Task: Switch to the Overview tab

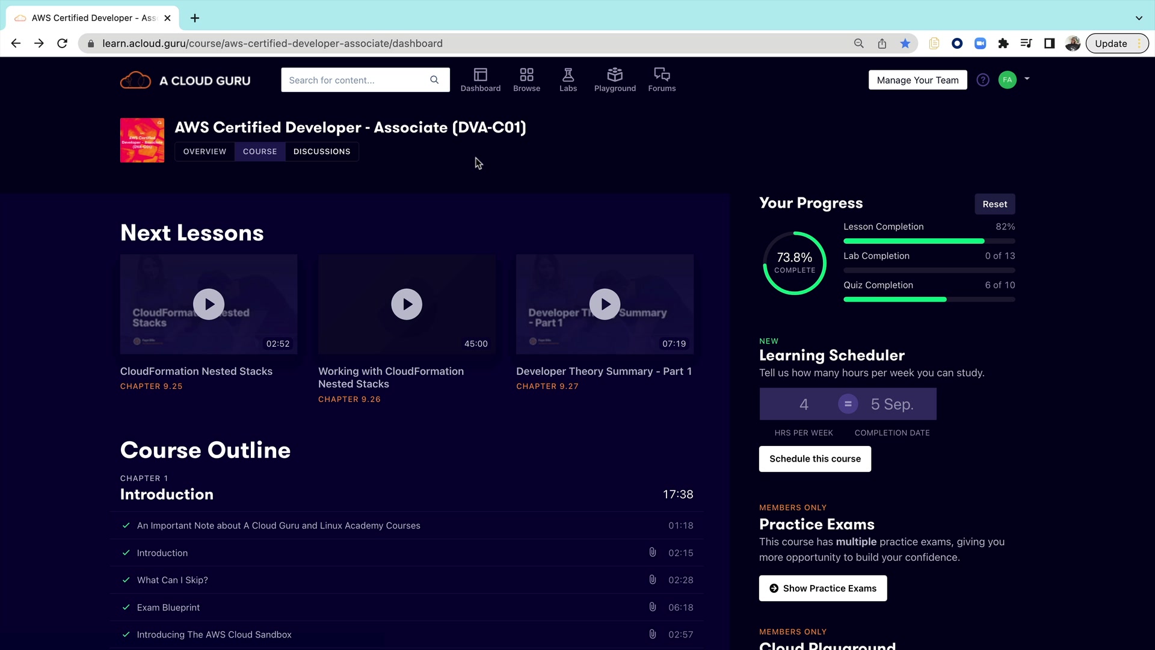Action: click(x=205, y=152)
